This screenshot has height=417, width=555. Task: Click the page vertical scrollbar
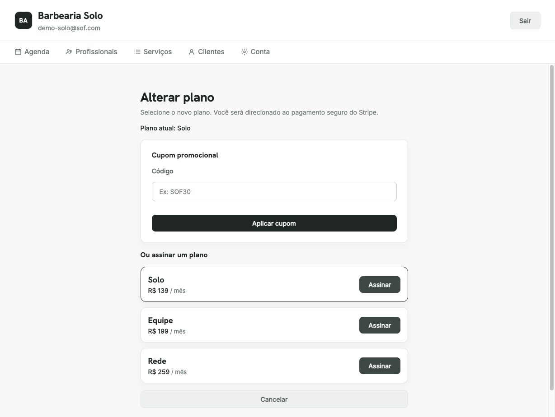pyautogui.click(x=551, y=228)
